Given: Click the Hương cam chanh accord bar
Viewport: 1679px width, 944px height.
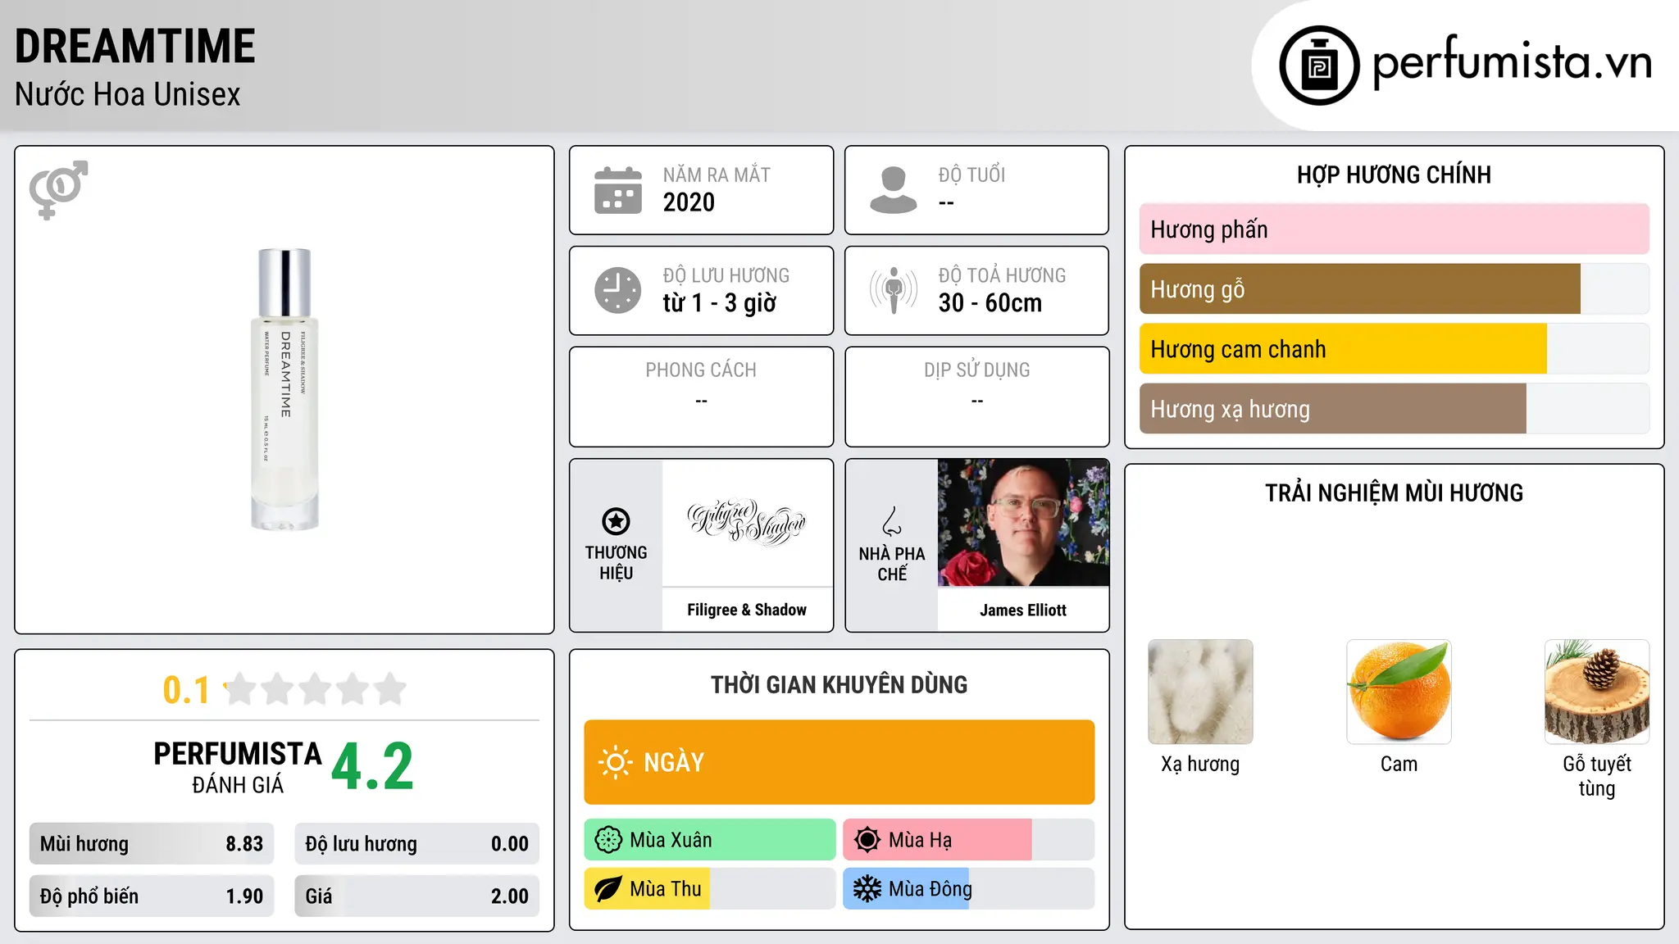Looking at the screenshot, I should (x=1394, y=349).
